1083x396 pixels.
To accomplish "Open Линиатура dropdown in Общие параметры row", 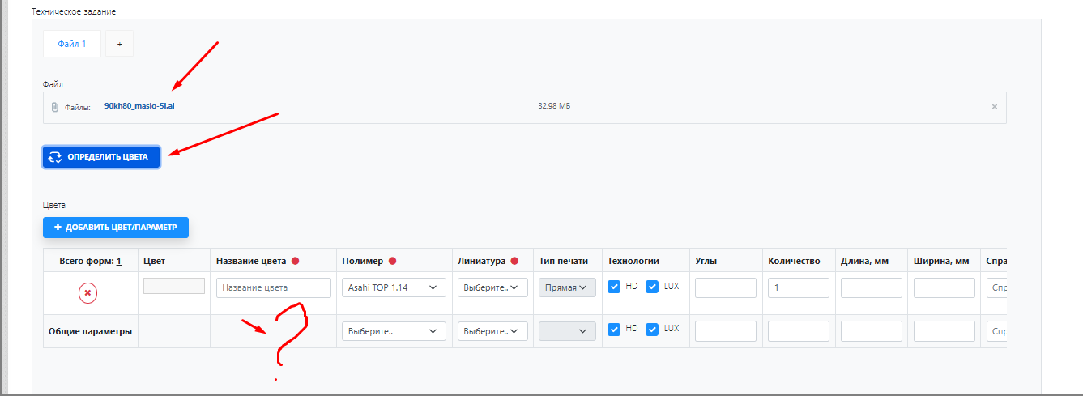I will [x=492, y=331].
